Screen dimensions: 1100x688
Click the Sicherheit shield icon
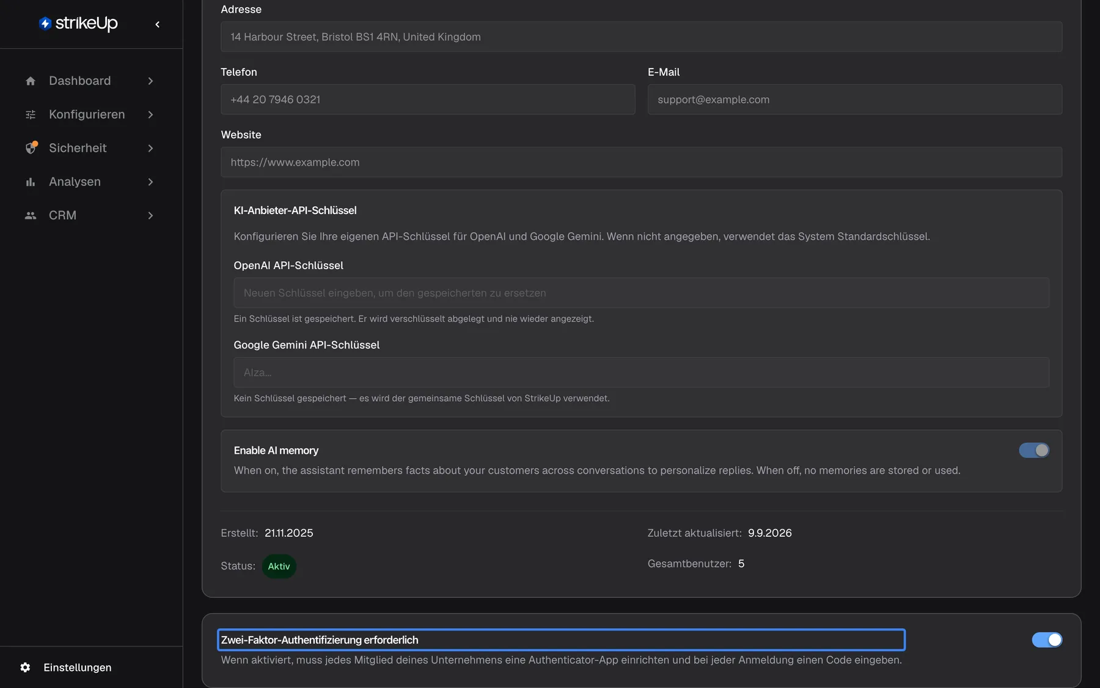click(31, 148)
